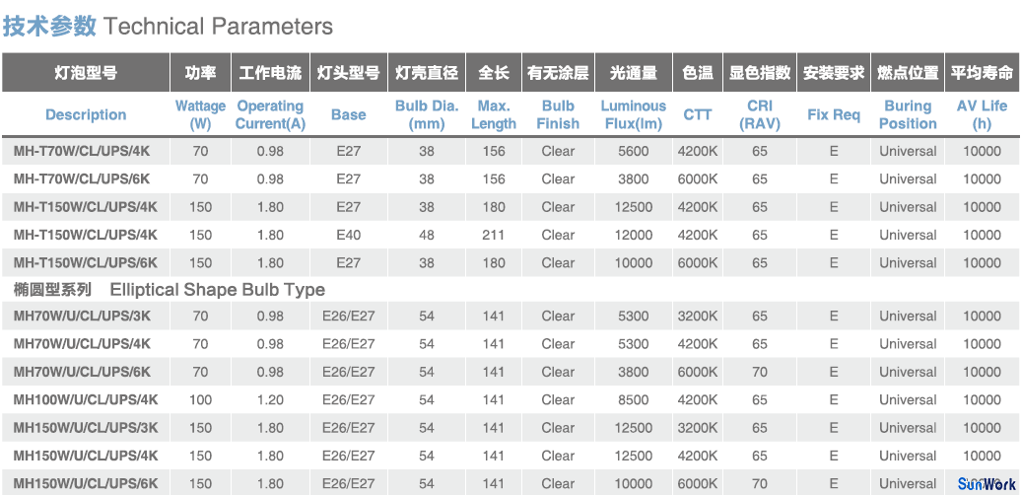Image resolution: width=1021 pixels, height=495 pixels.
Task: Click the MH-T70W/CL/UPS/6K model name
Action: (82, 179)
